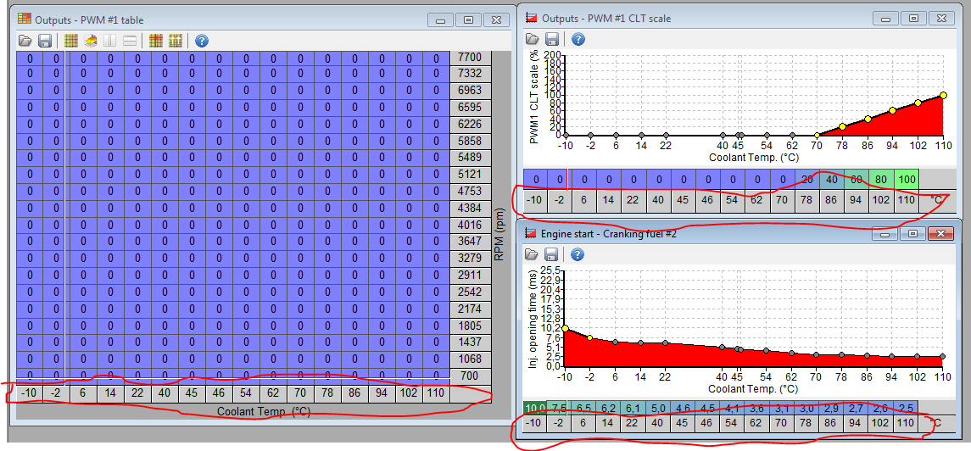The height and width of the screenshot is (451, 971).
Task: Select the 10,0 cell in Cranking fuel
Action: tap(534, 408)
